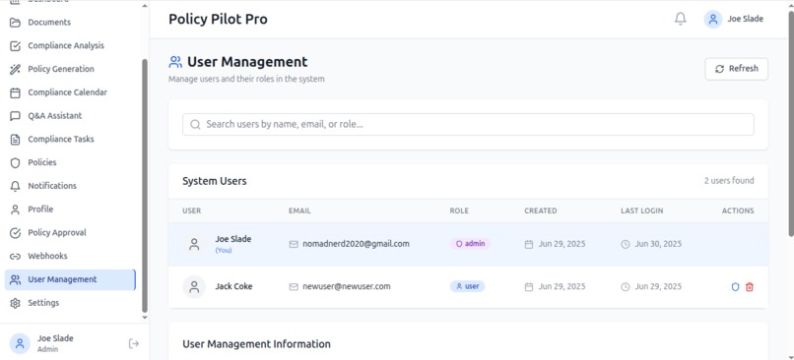Click Joe Slade's user avatar in table
Screen dimensions: 794x360
(x=194, y=244)
